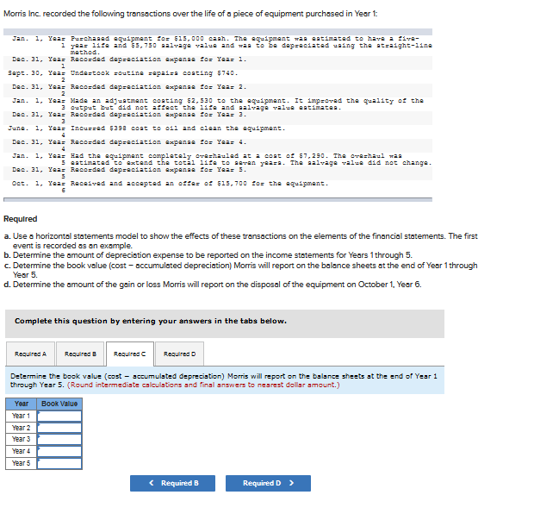Click the 'Book Value' column header
This screenshot has height=520, width=534.
pyautogui.click(x=59, y=404)
